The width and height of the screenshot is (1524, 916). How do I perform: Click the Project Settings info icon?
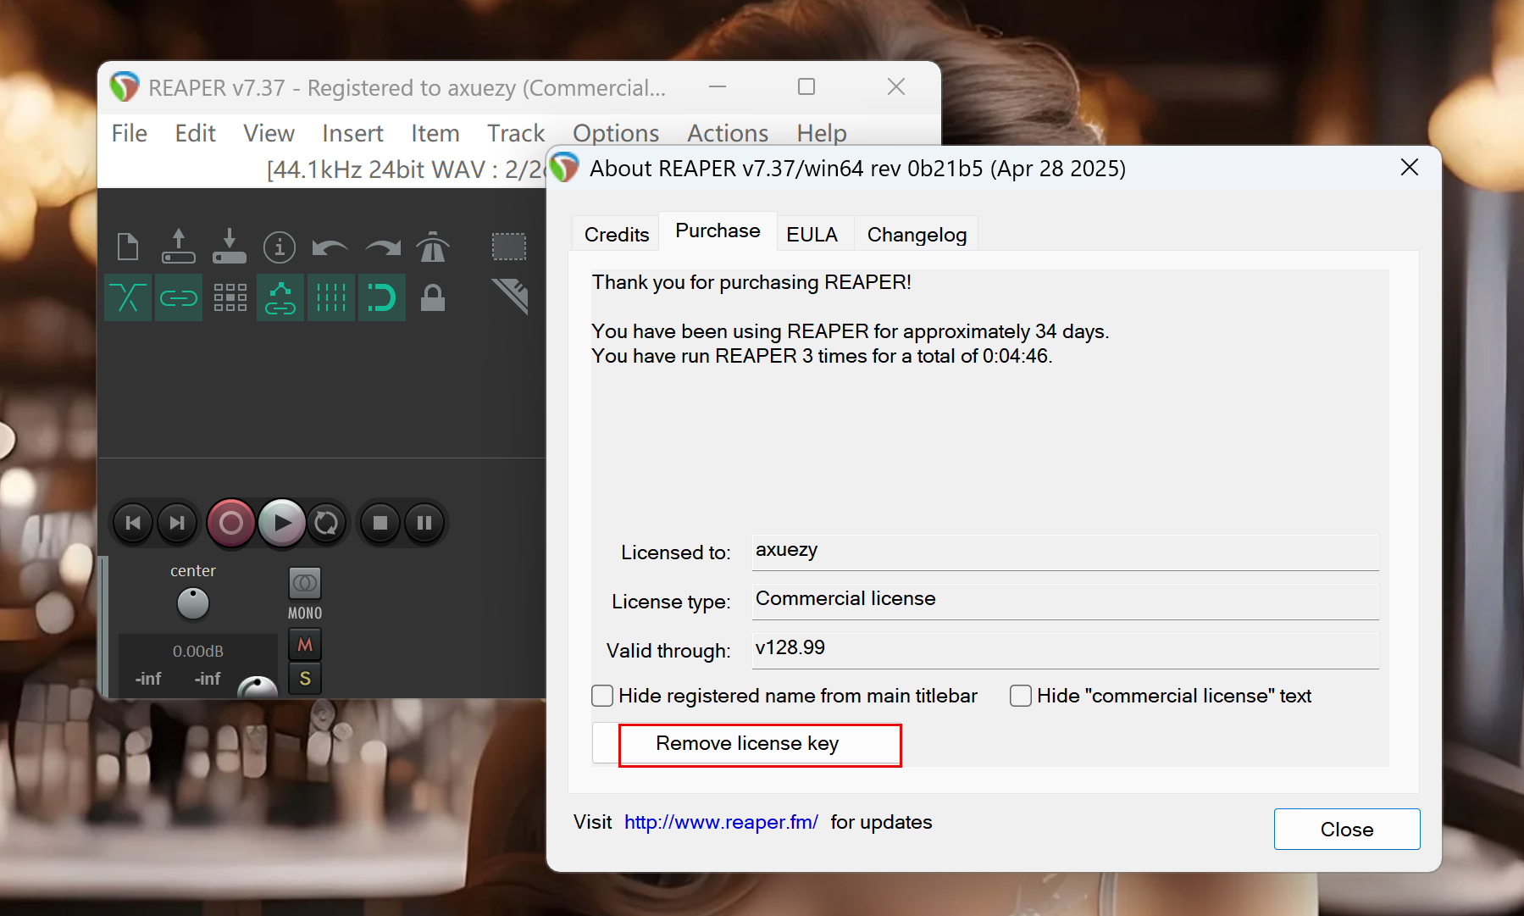coord(280,247)
